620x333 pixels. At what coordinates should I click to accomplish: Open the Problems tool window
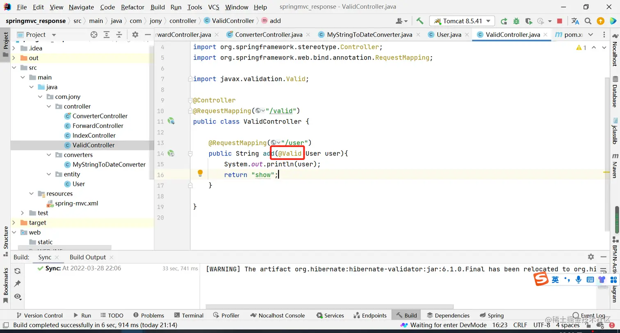point(148,315)
